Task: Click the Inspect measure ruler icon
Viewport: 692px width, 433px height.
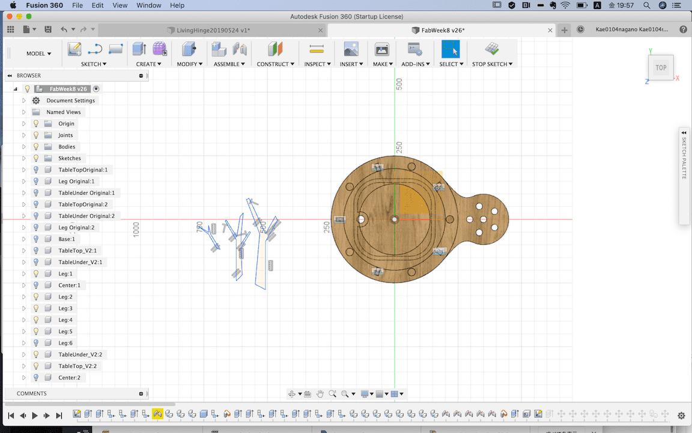Action: click(316, 49)
